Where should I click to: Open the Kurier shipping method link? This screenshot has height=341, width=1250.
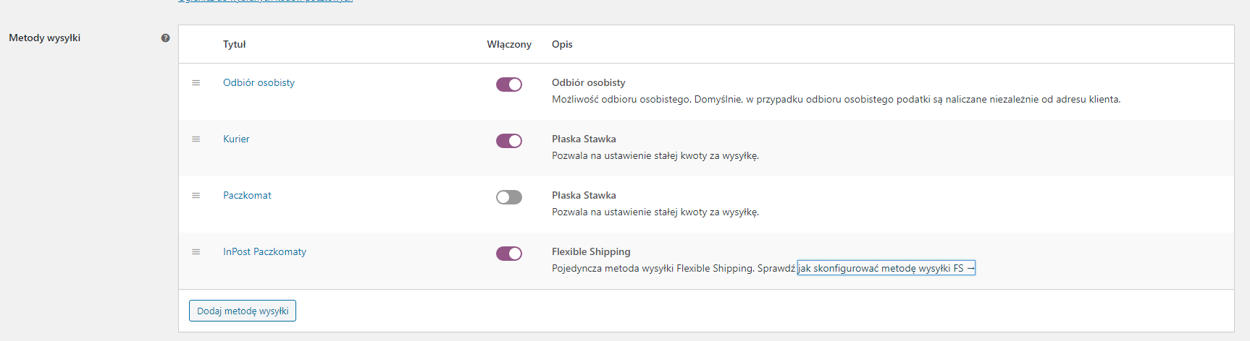(236, 139)
